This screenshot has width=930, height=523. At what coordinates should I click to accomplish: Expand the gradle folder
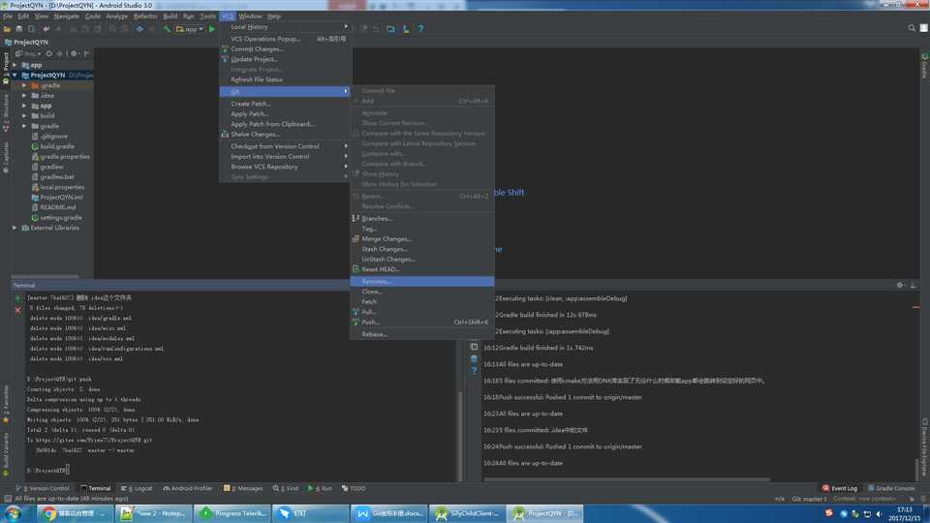pos(24,126)
